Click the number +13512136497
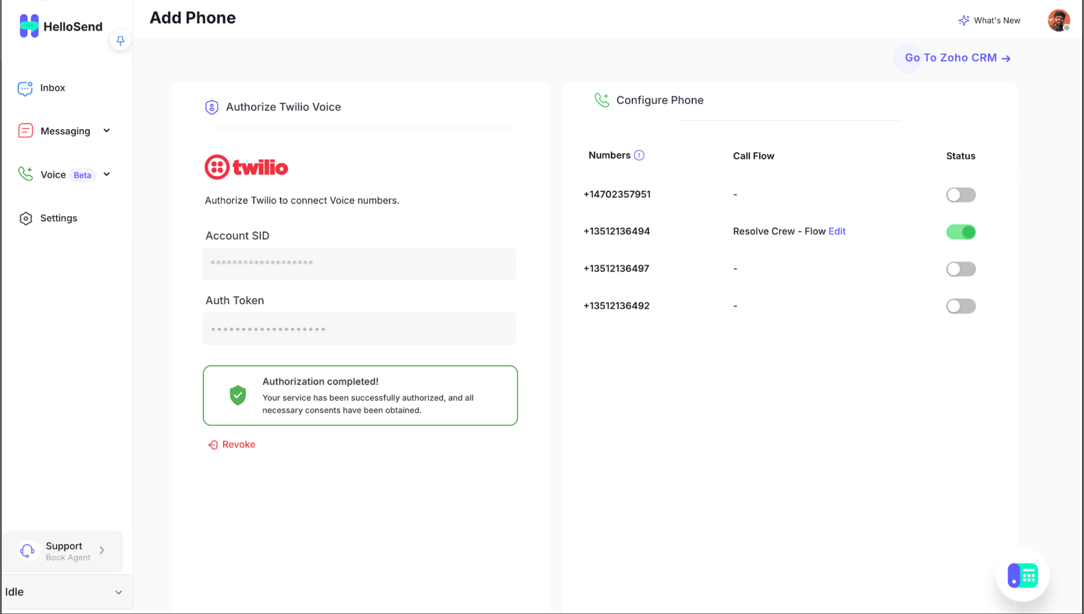1084x614 pixels. click(616, 269)
